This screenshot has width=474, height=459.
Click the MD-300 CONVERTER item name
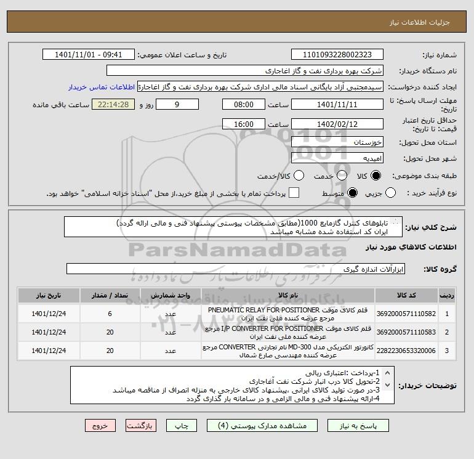point(288,351)
